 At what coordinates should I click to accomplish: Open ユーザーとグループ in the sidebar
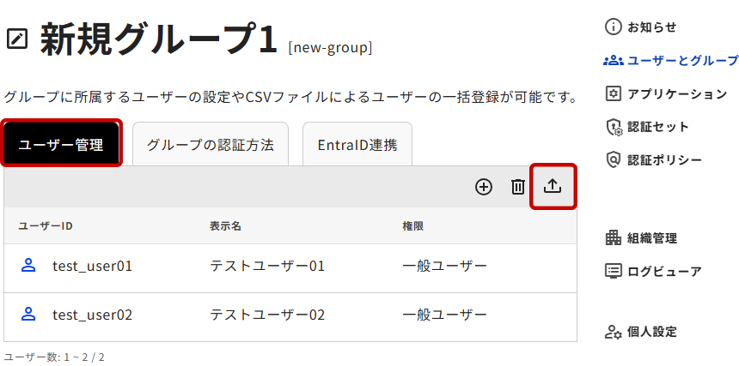pyautogui.click(x=671, y=61)
